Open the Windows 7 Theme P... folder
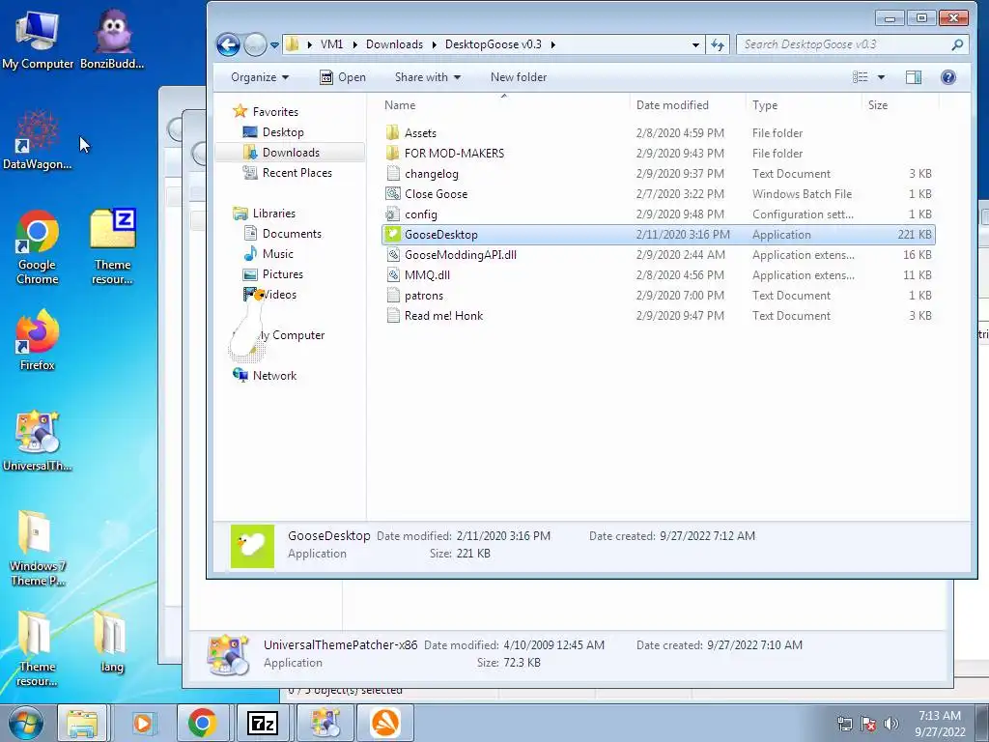 38,548
